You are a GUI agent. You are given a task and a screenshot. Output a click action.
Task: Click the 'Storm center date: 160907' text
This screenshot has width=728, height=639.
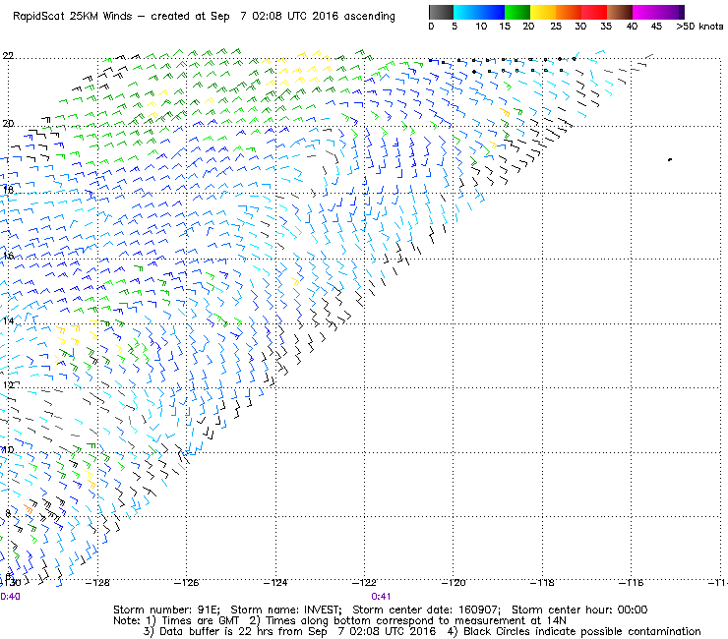tap(426, 610)
